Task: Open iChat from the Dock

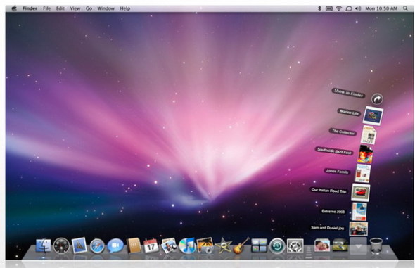Action: coord(115,245)
